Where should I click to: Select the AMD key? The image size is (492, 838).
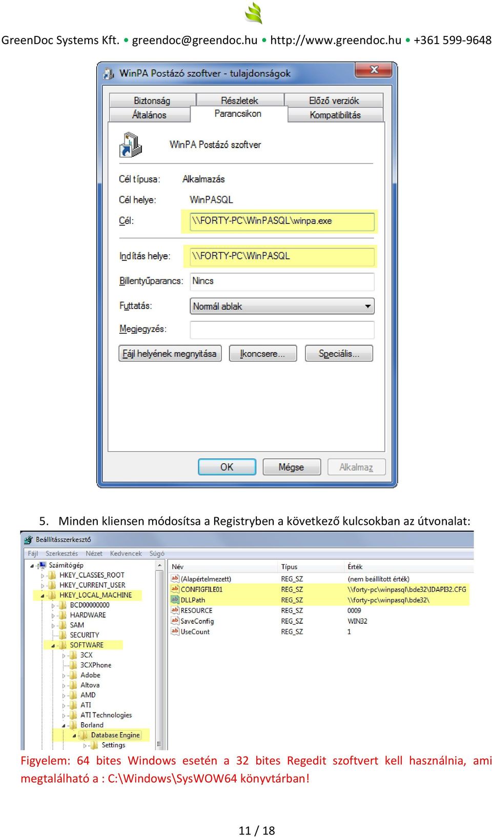click(88, 695)
